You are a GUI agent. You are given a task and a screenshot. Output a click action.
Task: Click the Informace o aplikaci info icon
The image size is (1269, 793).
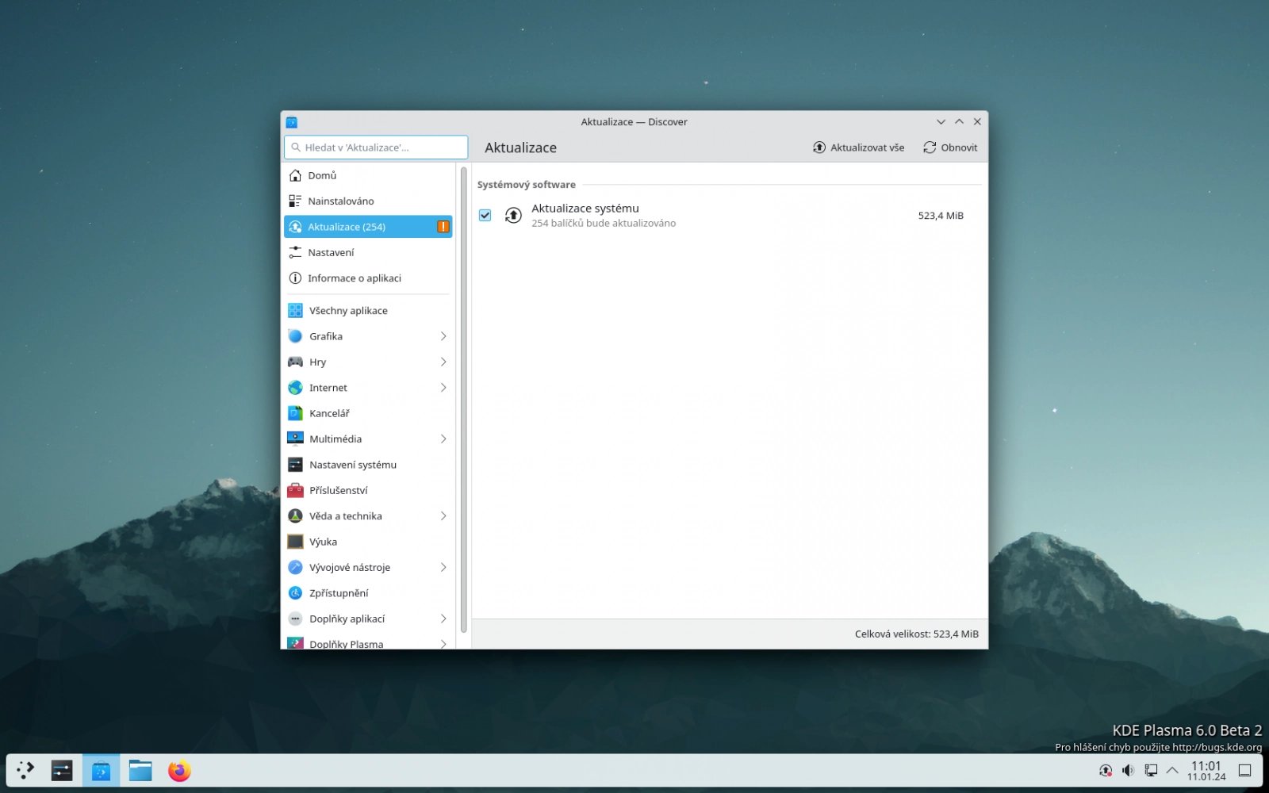point(295,278)
